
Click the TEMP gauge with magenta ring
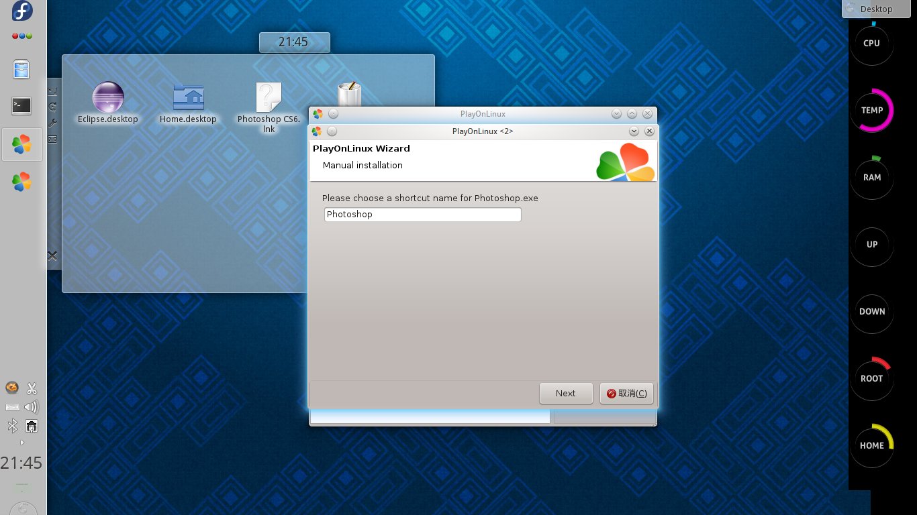click(x=871, y=111)
